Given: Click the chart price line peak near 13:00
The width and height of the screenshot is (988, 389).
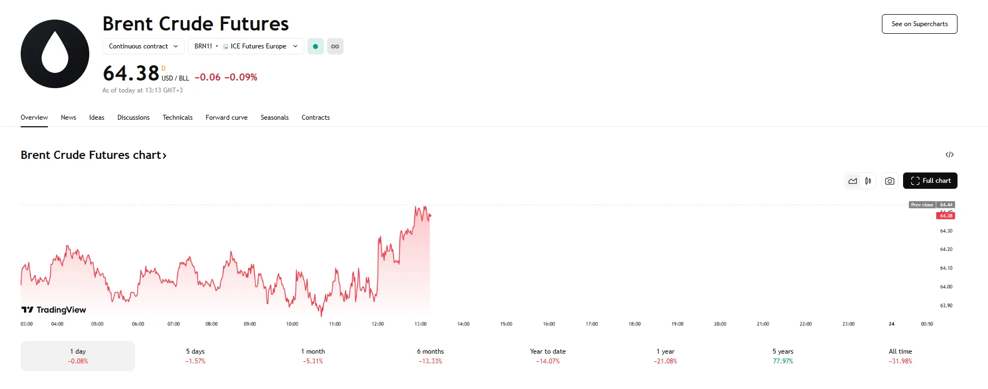Looking at the screenshot, I should [x=424, y=207].
